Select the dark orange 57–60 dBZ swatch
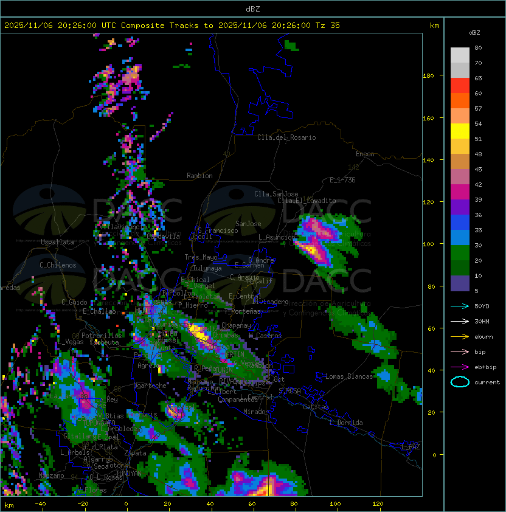The height and width of the screenshot is (512, 506). (x=460, y=100)
